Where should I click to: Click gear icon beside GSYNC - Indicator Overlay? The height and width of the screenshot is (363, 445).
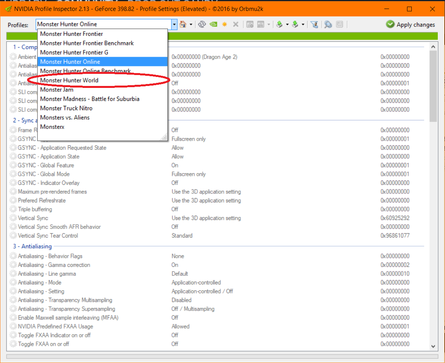(13, 183)
